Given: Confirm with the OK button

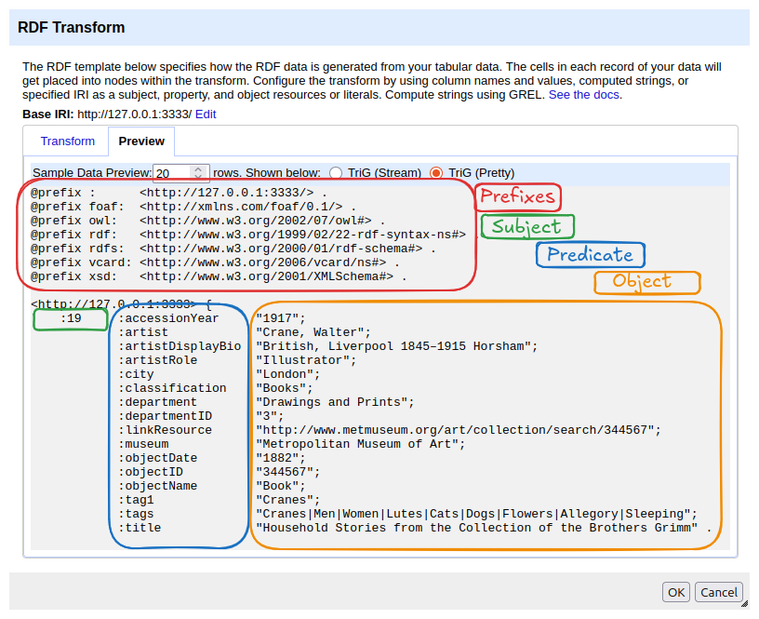Looking at the screenshot, I should point(675,592).
